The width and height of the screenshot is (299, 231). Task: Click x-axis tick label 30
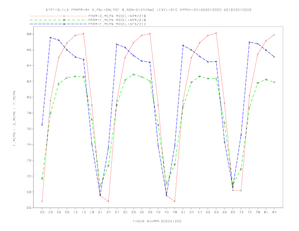click(x=125, y=212)
